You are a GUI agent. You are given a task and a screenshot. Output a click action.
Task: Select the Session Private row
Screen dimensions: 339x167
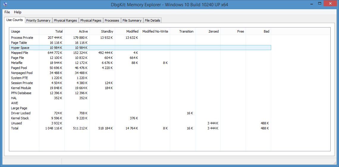click(140, 83)
